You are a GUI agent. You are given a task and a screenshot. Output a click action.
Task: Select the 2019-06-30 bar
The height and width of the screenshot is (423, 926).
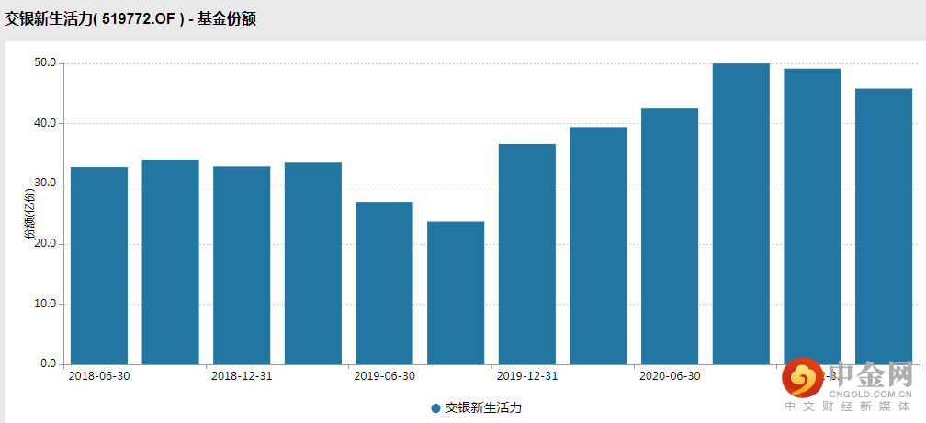[384, 284]
